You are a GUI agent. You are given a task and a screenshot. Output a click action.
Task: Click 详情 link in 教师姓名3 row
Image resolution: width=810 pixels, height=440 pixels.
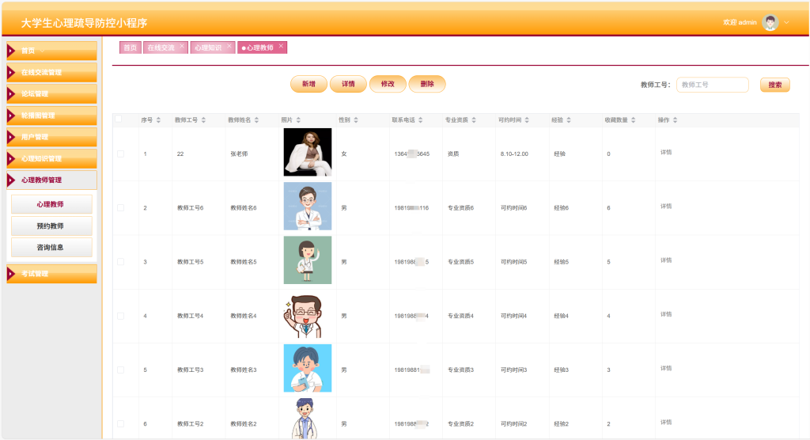coord(666,368)
